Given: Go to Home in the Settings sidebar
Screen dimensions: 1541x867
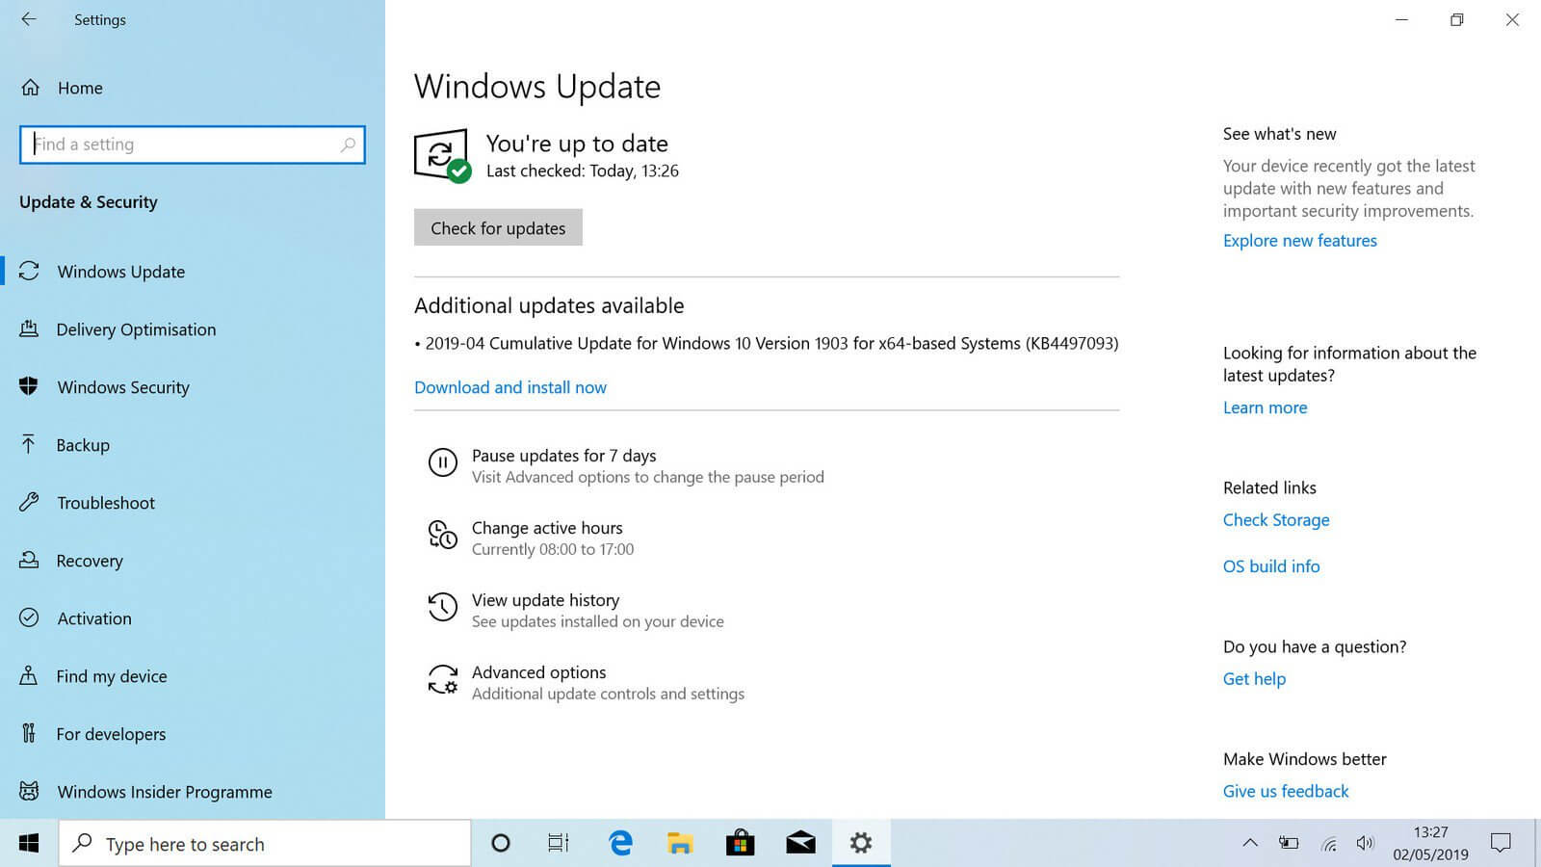Looking at the screenshot, I should (x=79, y=88).
